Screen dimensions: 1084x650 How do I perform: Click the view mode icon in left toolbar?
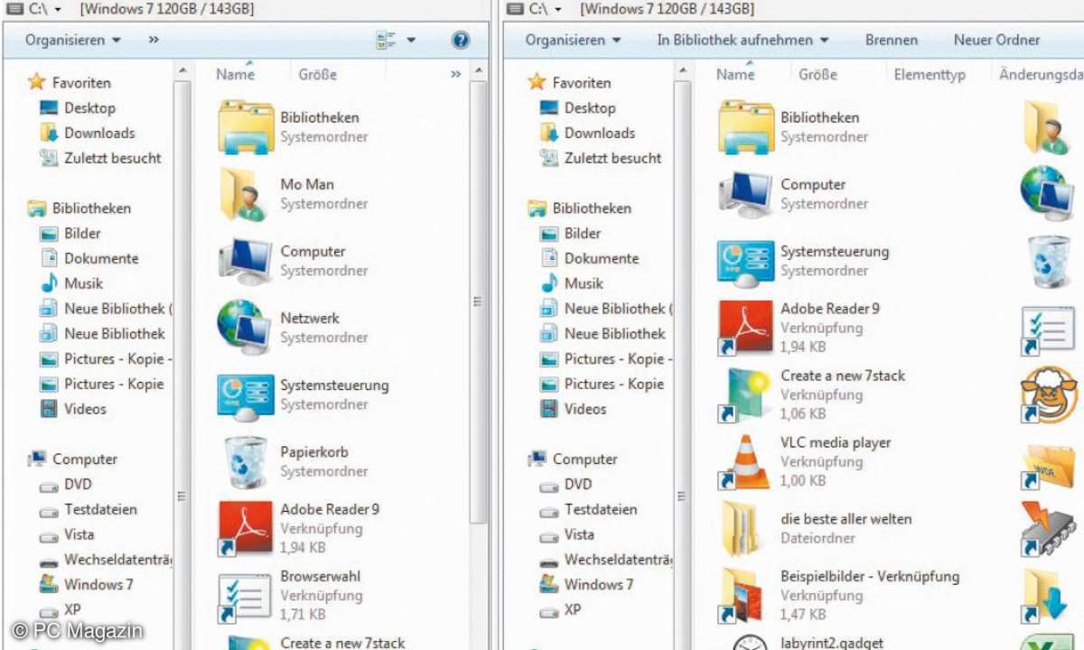387,40
